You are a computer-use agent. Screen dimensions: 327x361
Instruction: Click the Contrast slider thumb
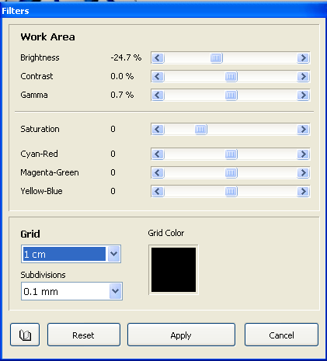click(231, 77)
